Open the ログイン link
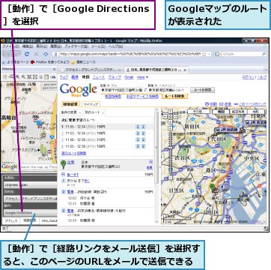This screenshot has width=271, height=270. pos(249,77)
